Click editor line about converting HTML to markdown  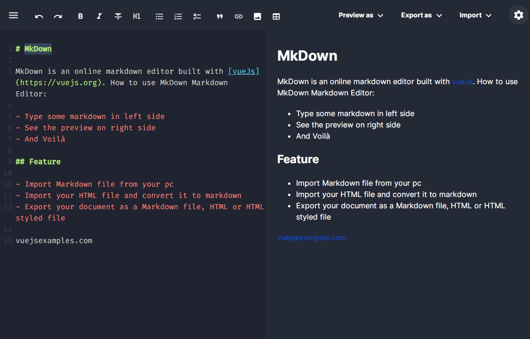128,196
